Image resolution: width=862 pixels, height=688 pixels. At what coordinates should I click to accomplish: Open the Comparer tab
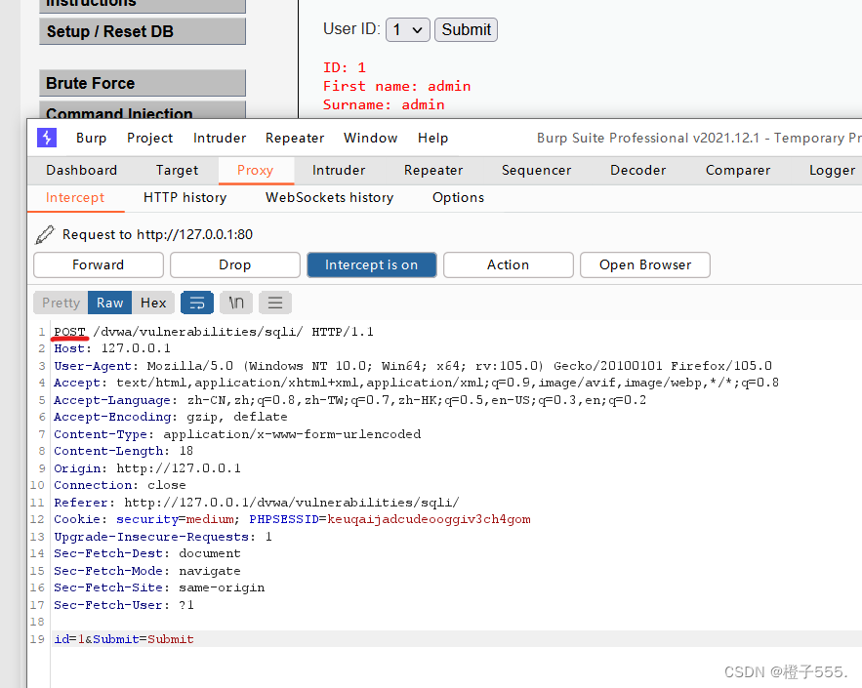(x=738, y=171)
